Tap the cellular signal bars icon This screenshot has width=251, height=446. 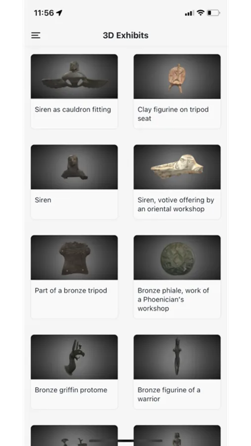189,13
